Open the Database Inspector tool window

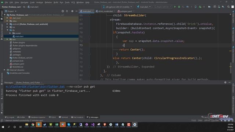coord(37,117)
